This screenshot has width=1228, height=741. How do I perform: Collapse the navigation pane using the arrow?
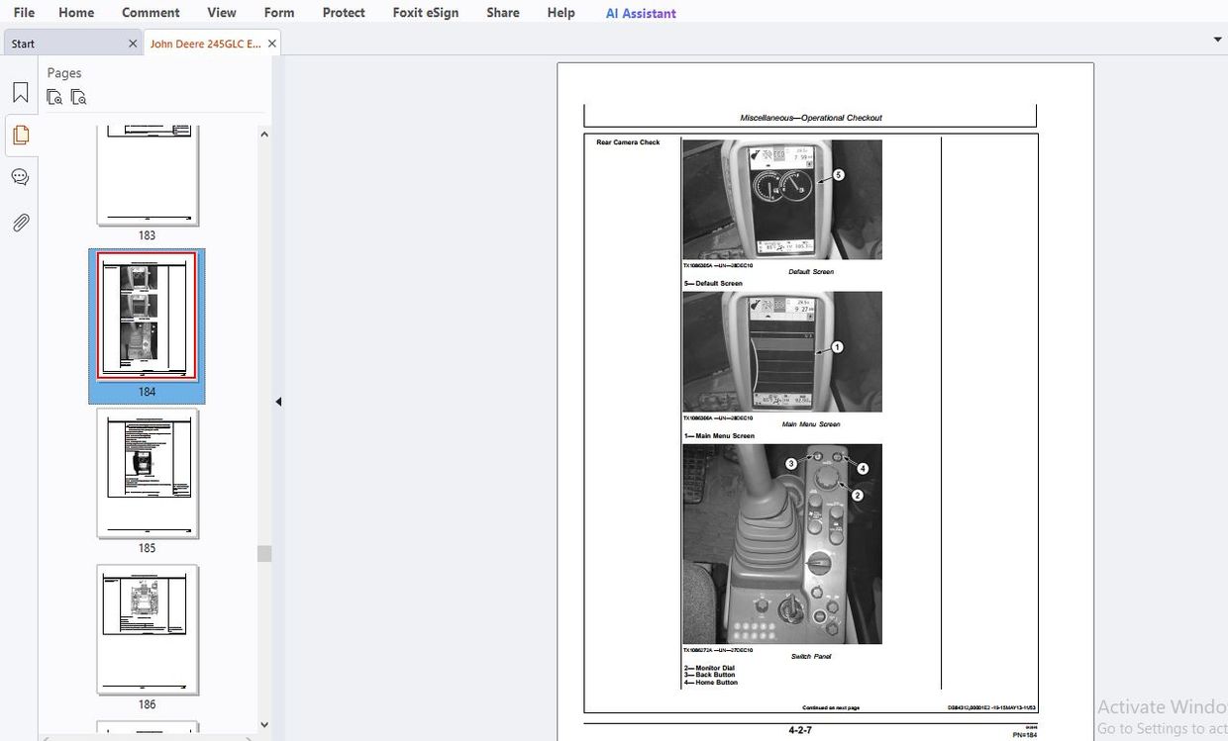(x=278, y=401)
